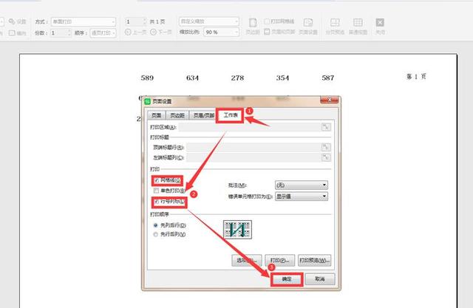Viewport: 473px width, 308px height.
Task: Click the page number stepper field
Action: 135,21
